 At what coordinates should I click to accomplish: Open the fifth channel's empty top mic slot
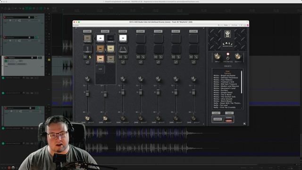pos(158,38)
